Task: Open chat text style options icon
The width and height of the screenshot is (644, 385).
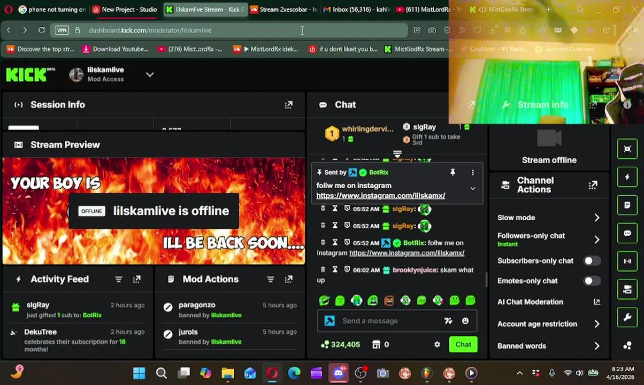Action: 448,321
